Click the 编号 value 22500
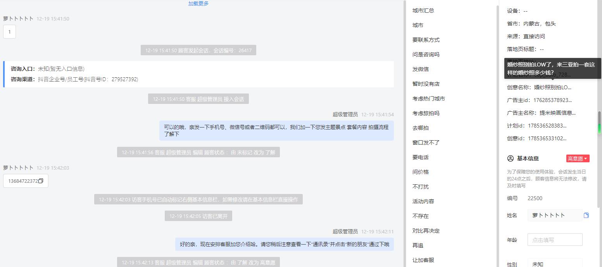Image resolution: width=602 pixels, height=267 pixels. pos(535,198)
